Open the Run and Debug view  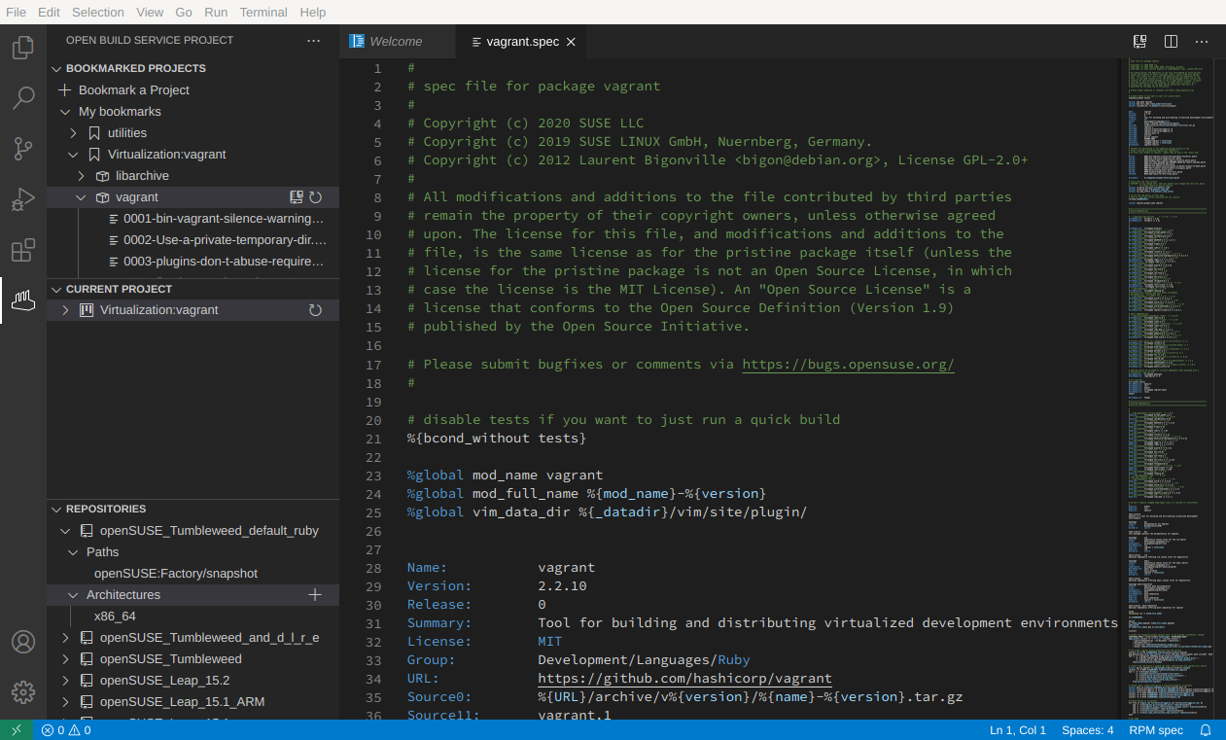21,199
